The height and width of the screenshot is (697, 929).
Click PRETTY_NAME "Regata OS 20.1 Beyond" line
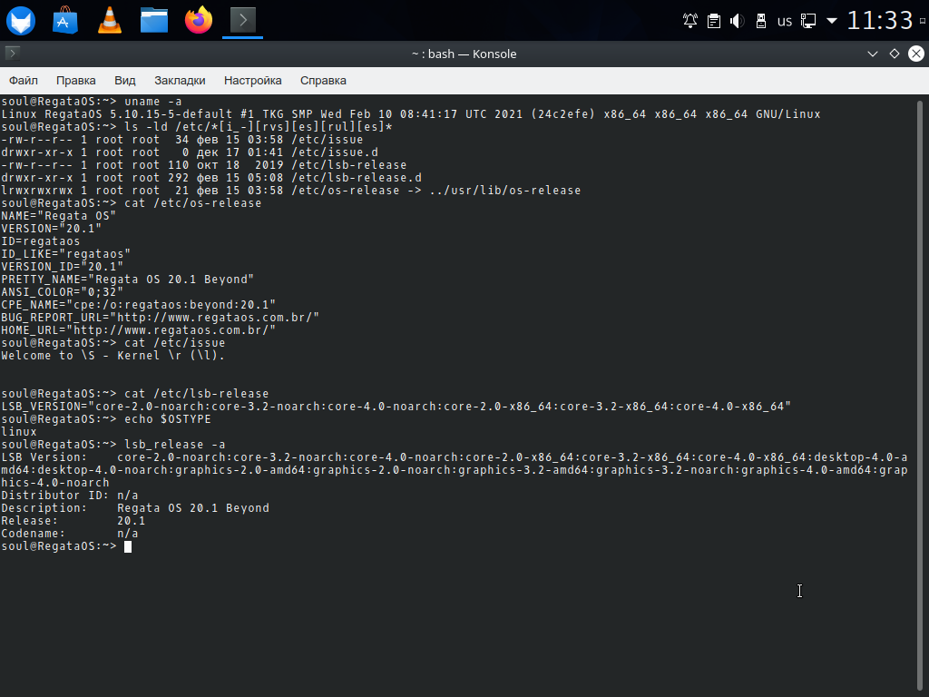[127, 280]
